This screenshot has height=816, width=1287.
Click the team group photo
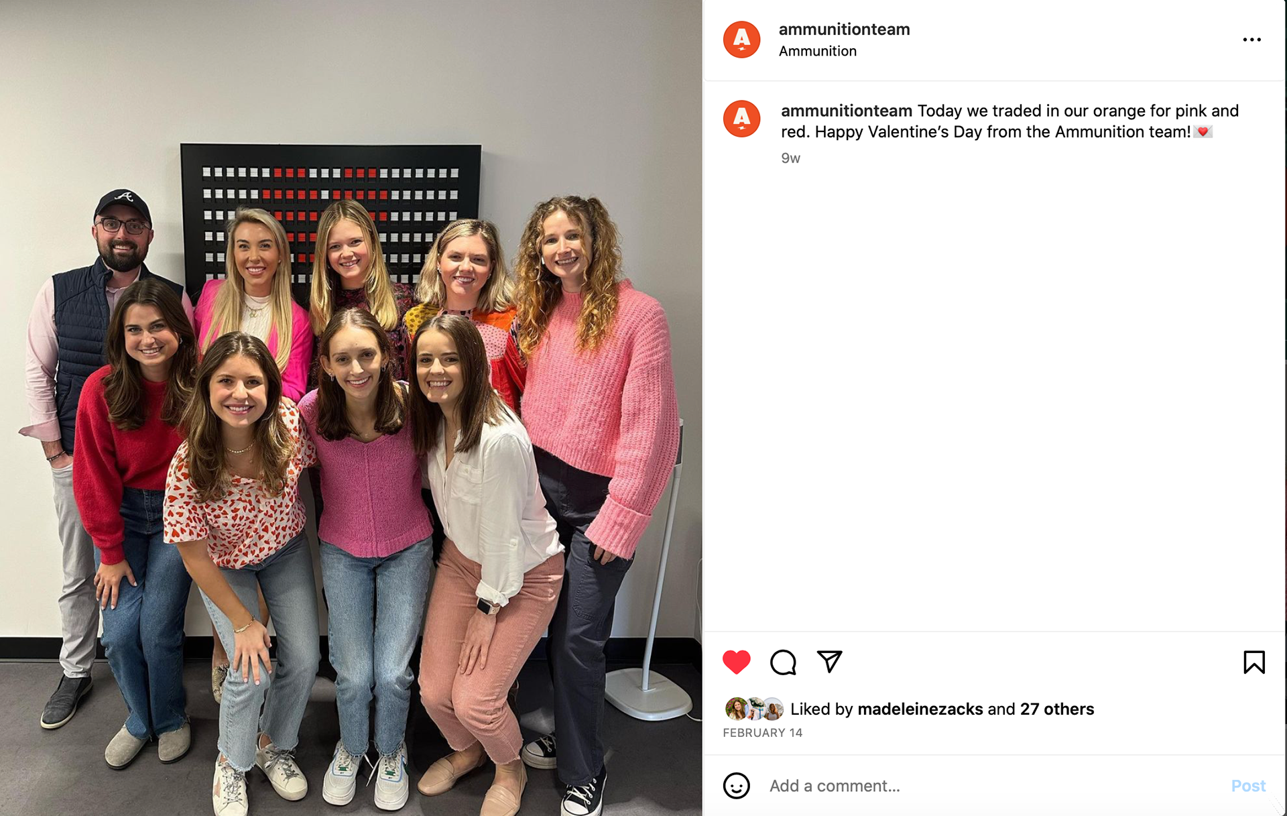click(x=351, y=408)
